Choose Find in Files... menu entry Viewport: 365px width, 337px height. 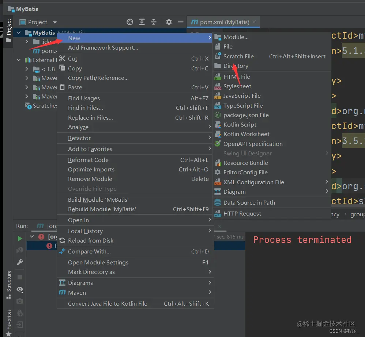click(135, 108)
